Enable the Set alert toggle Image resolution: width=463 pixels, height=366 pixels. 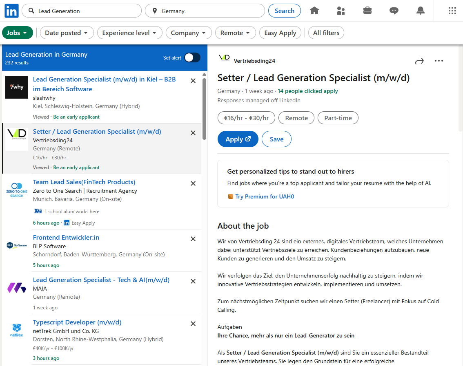192,57
